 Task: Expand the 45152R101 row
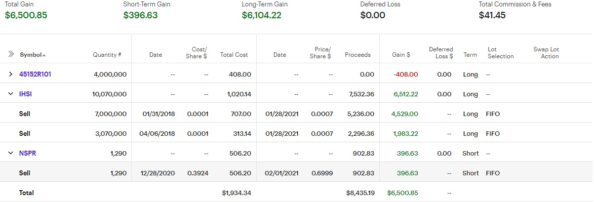point(11,75)
